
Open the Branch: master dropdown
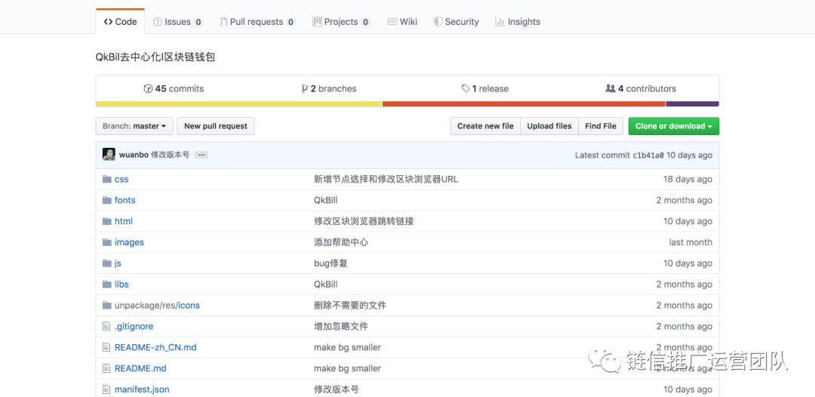pos(134,126)
